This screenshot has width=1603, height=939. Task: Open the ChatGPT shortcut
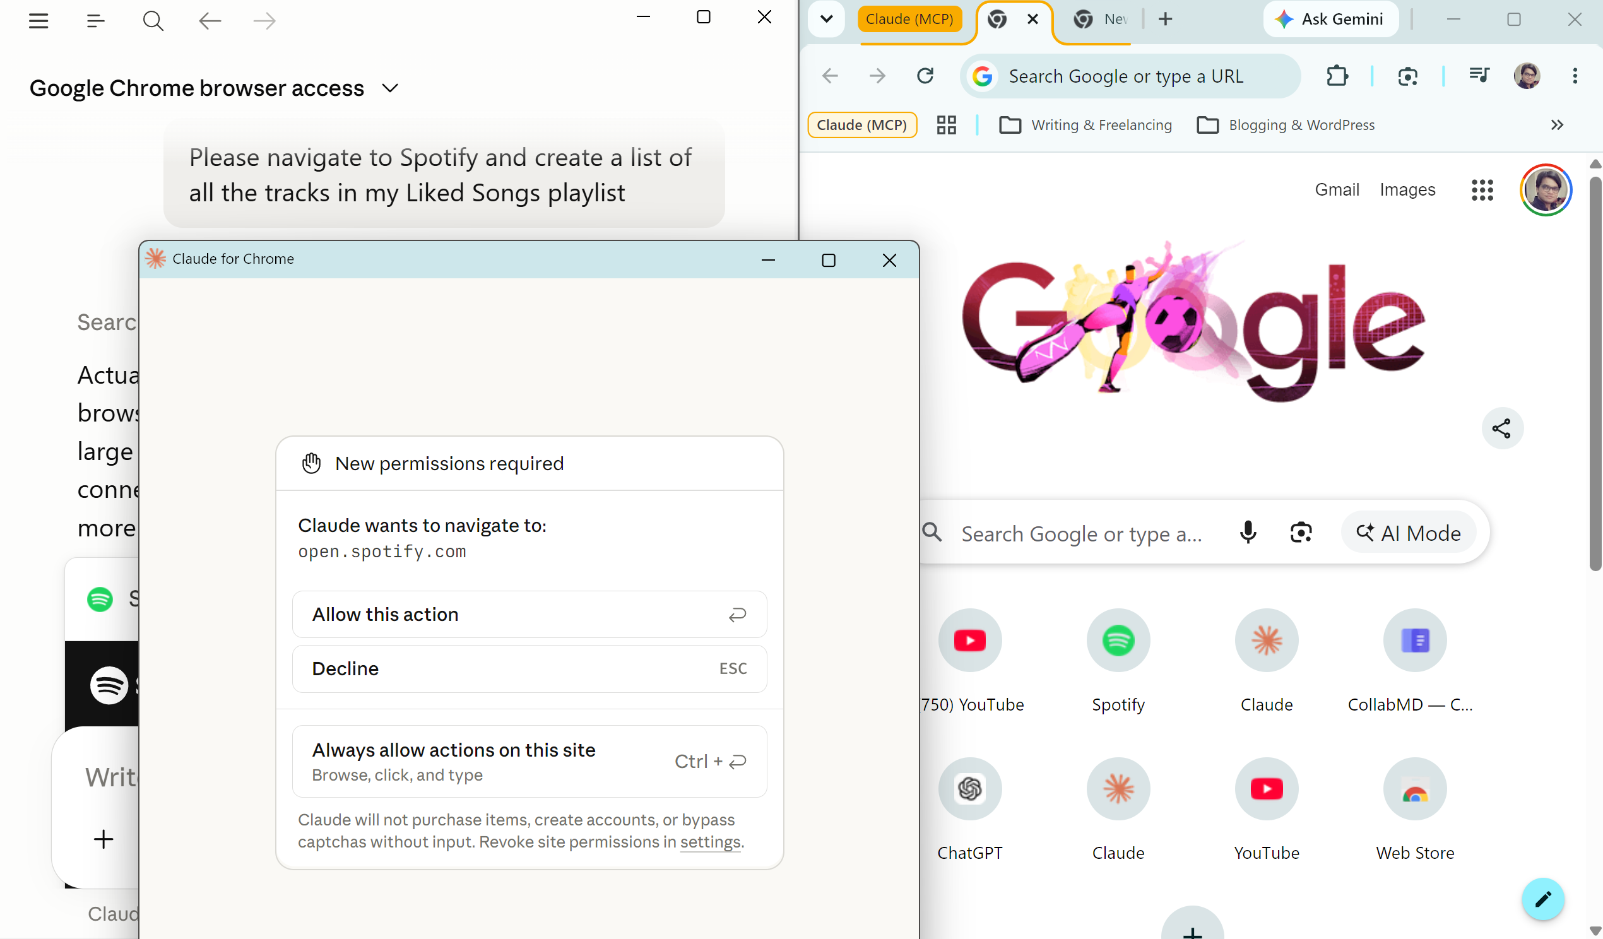[x=970, y=810]
